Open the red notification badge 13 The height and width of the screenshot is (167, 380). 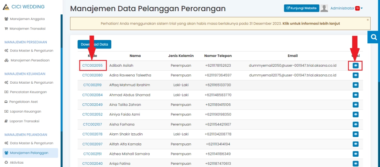[x=357, y=9]
